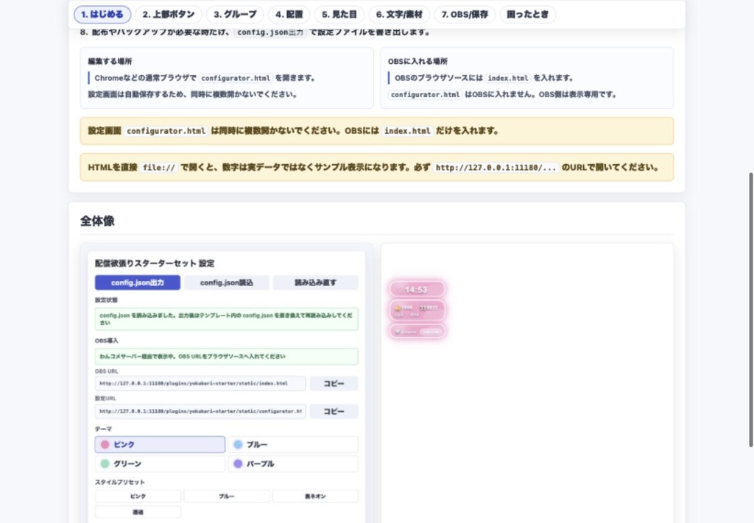
Task: Click the index.html code in OBSに入れる場所 card
Action: click(508, 78)
